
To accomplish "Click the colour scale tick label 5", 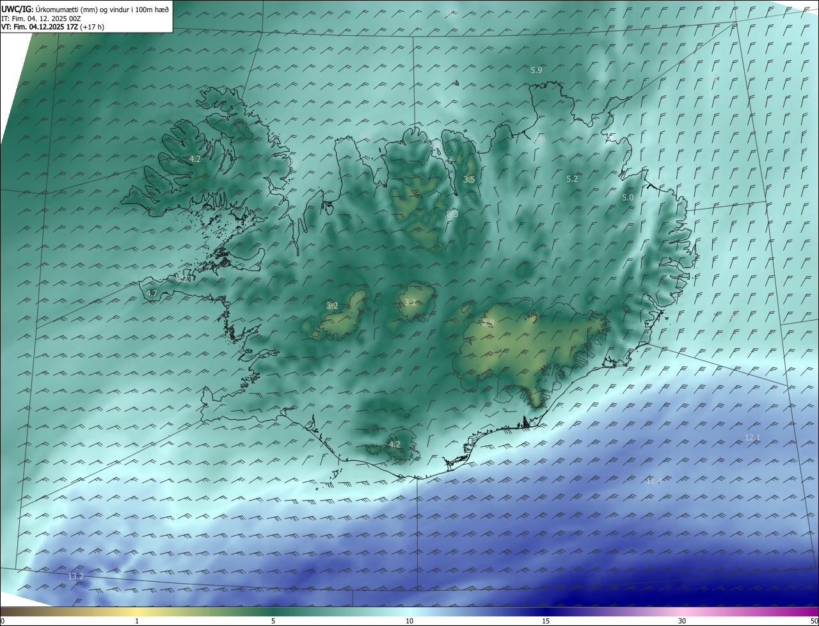I will click(273, 621).
